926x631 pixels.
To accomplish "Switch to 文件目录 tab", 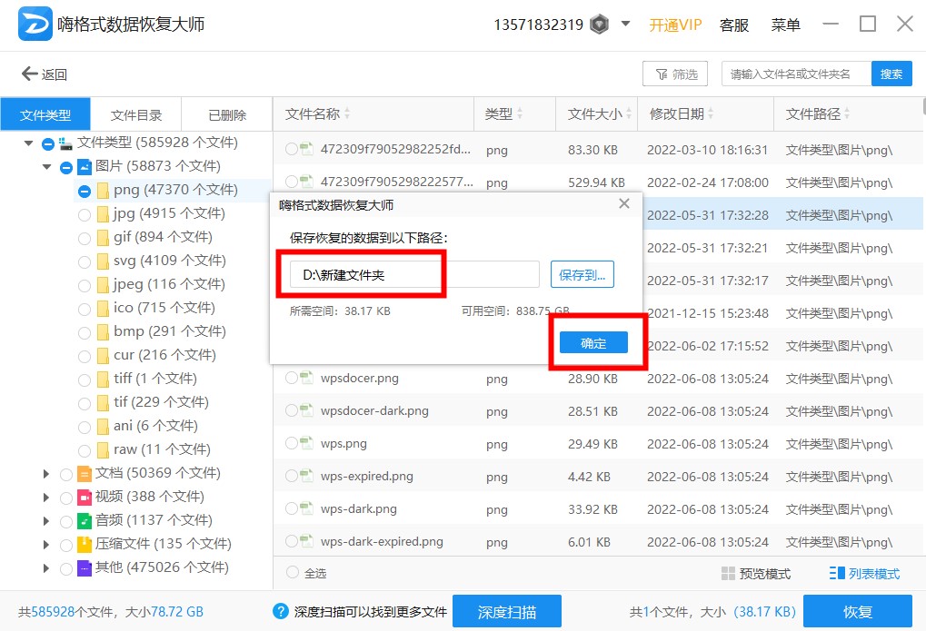I will pos(135,114).
